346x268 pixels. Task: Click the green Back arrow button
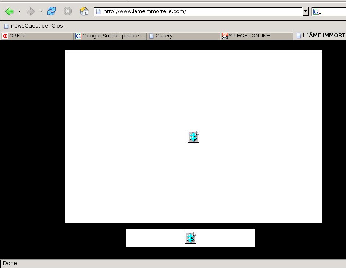click(9, 11)
